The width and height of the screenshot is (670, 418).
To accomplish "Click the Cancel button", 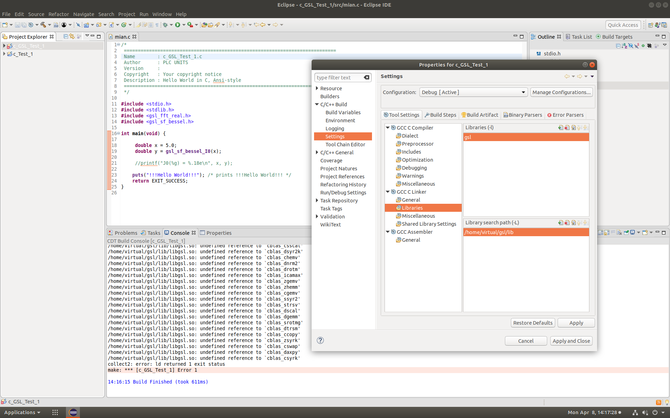I will [x=526, y=341].
